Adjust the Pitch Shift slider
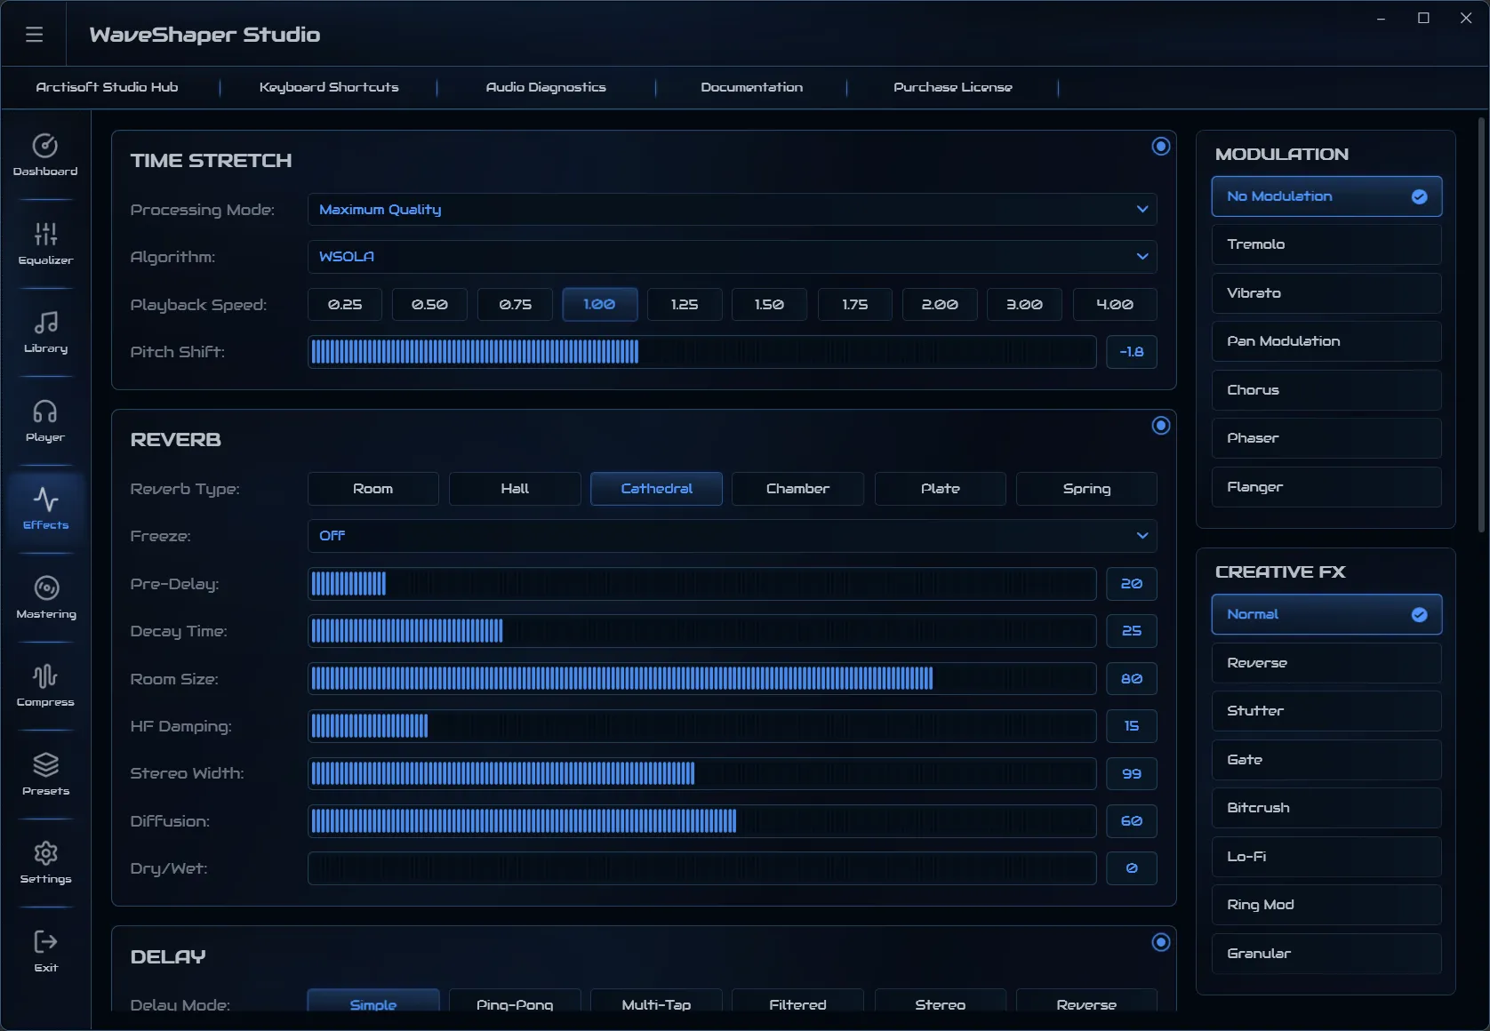Screen dimensions: 1490x1031 pos(701,352)
